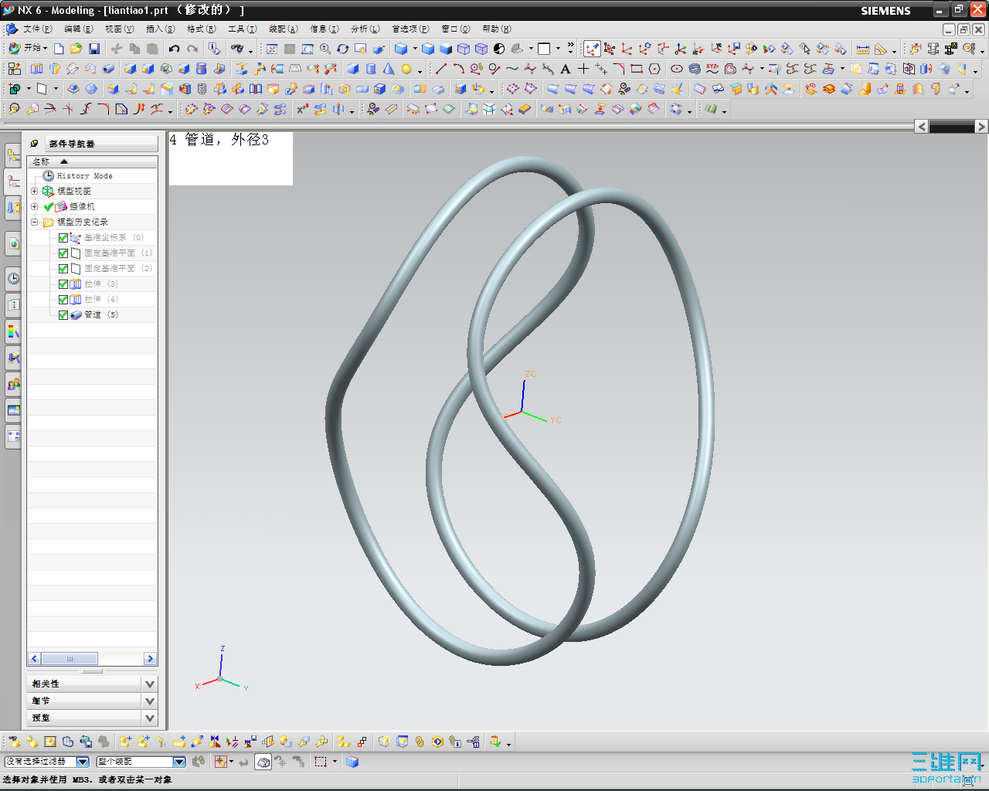Click the Save file icon
989x791 pixels.
coord(94,49)
